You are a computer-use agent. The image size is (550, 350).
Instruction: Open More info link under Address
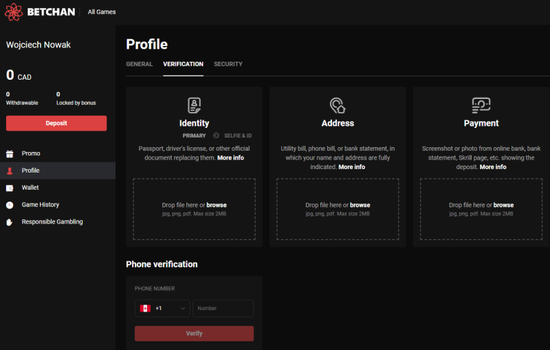click(351, 167)
